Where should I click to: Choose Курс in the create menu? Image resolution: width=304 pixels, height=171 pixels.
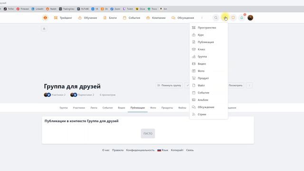(x=209, y=35)
